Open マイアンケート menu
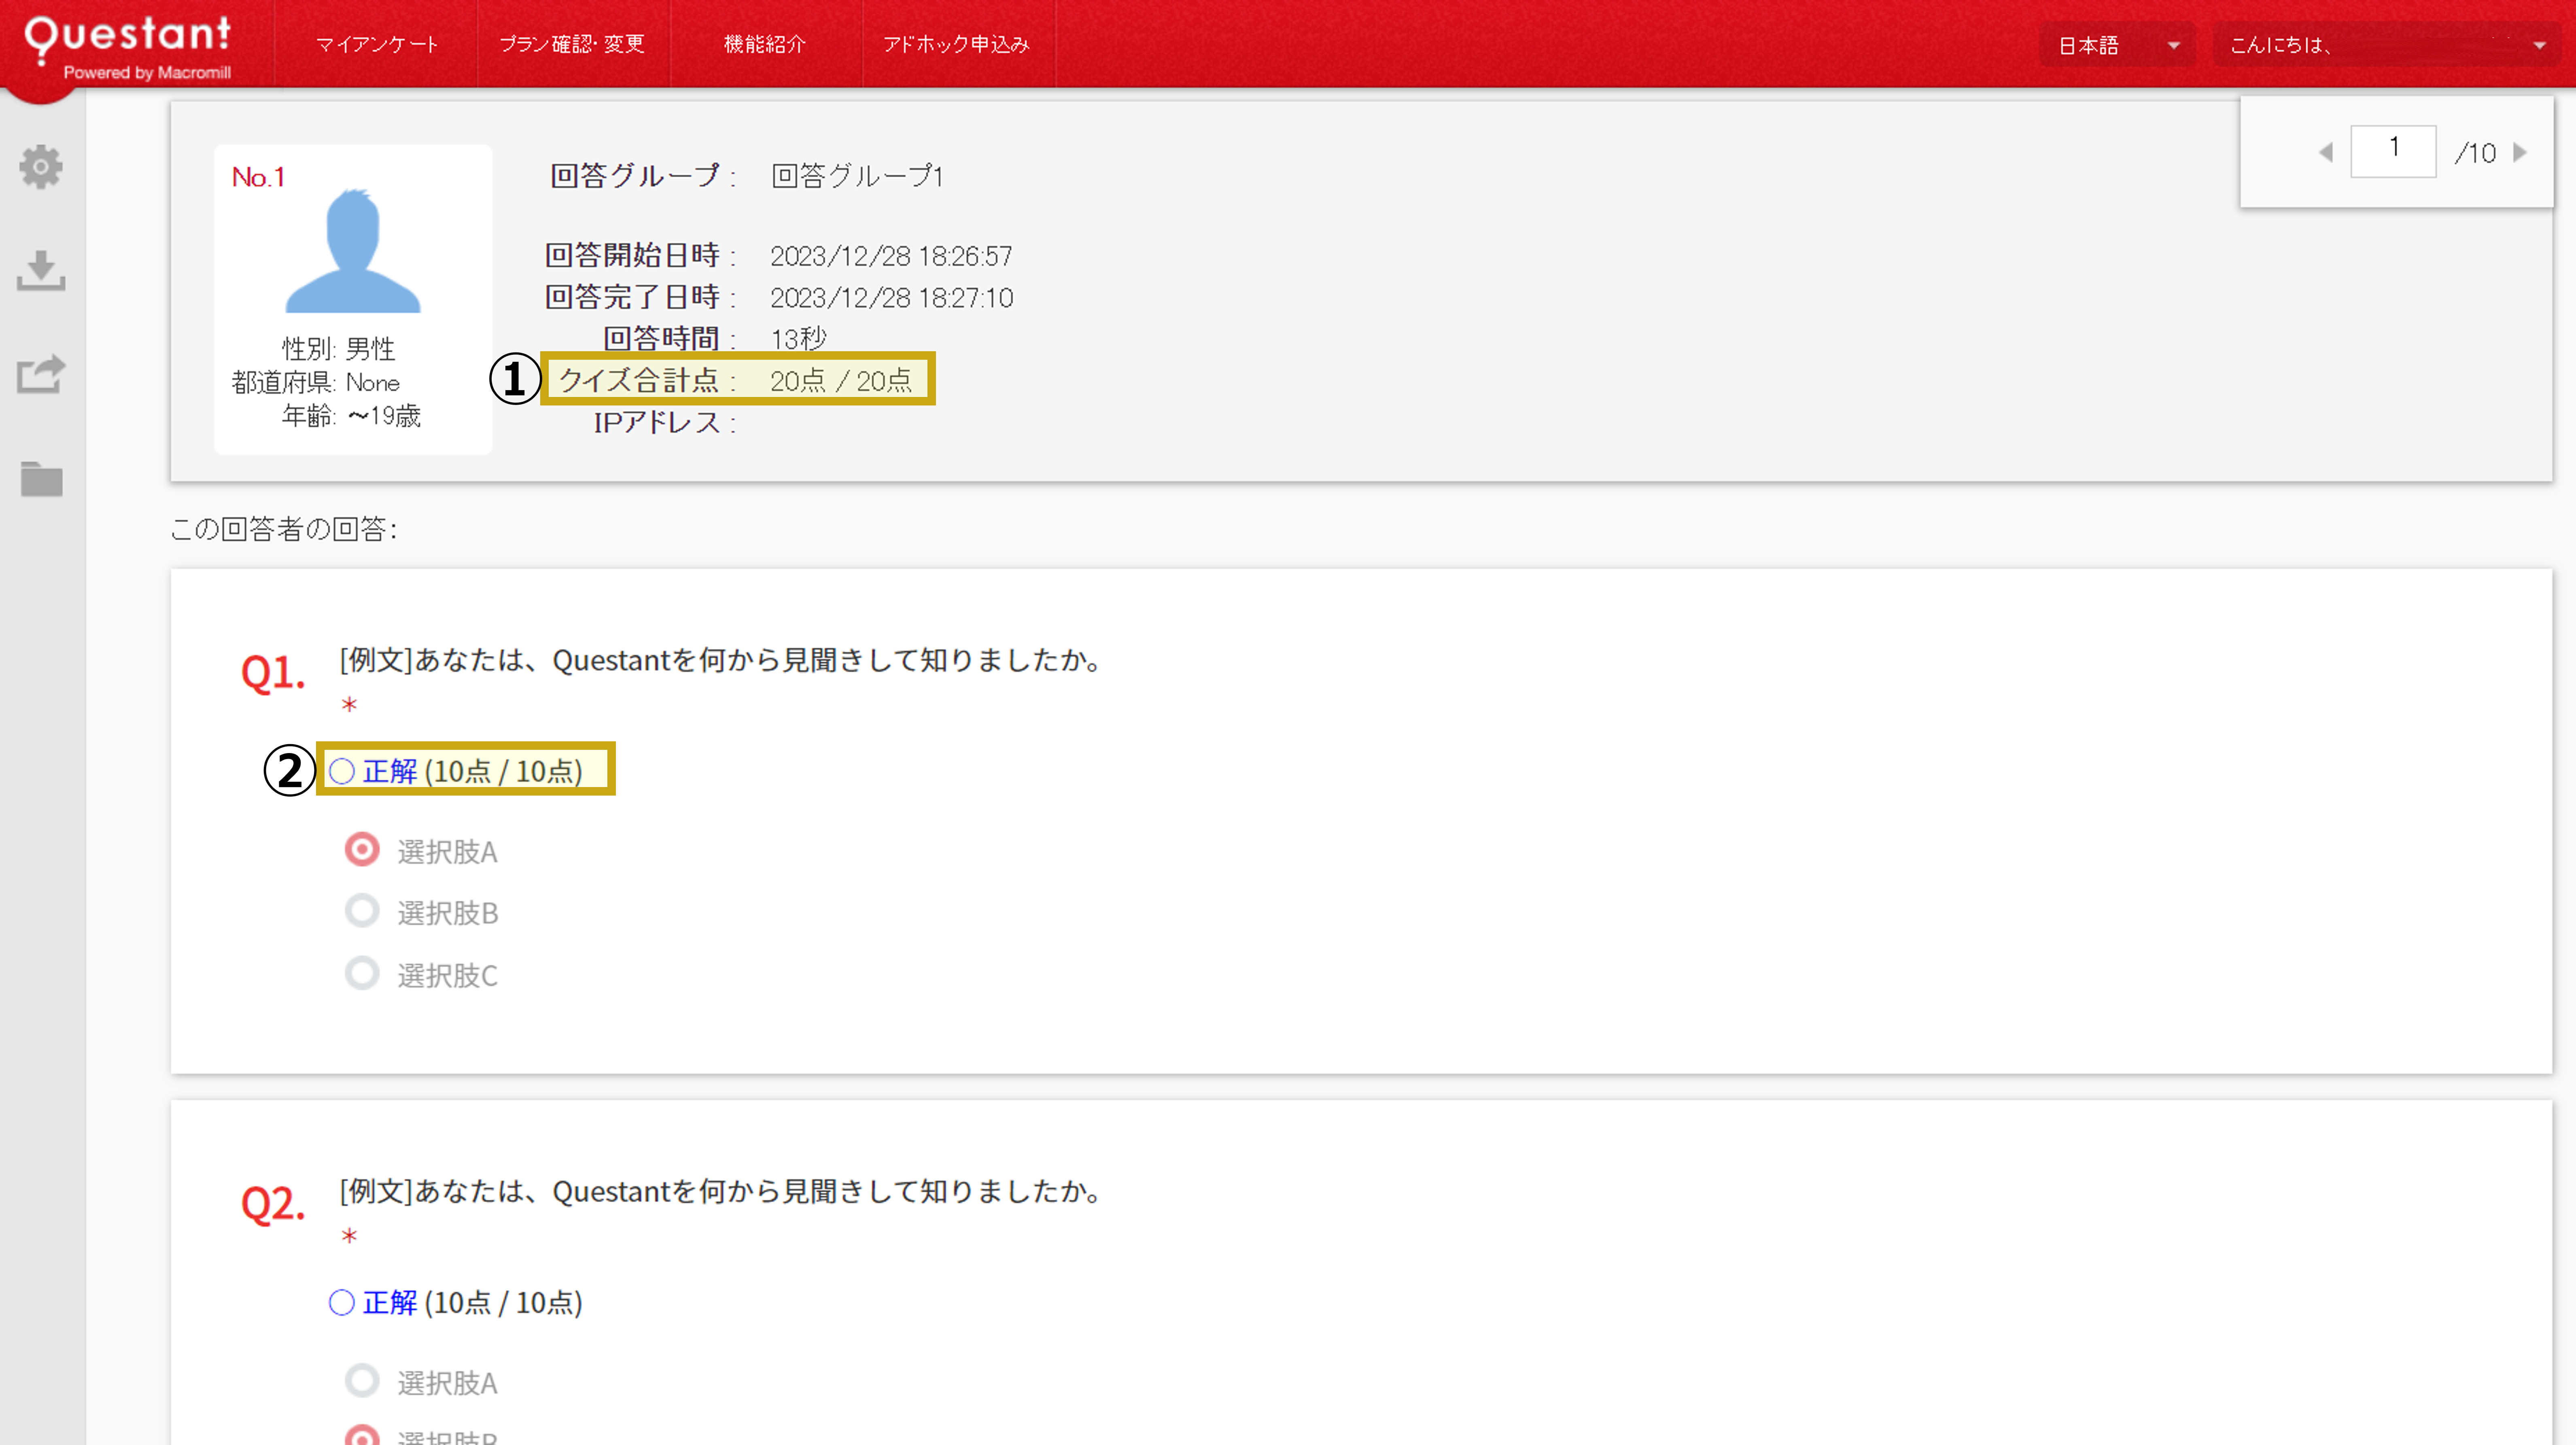 click(x=377, y=44)
